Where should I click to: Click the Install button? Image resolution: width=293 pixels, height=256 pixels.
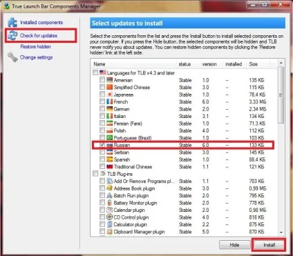pyautogui.click(x=269, y=245)
